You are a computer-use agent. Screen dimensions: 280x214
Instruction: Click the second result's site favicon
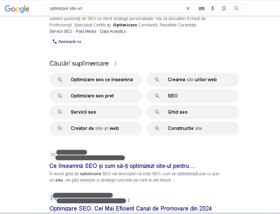(x=53, y=197)
